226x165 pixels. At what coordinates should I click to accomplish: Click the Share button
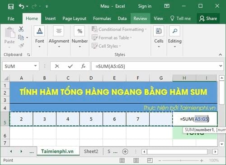point(208,18)
